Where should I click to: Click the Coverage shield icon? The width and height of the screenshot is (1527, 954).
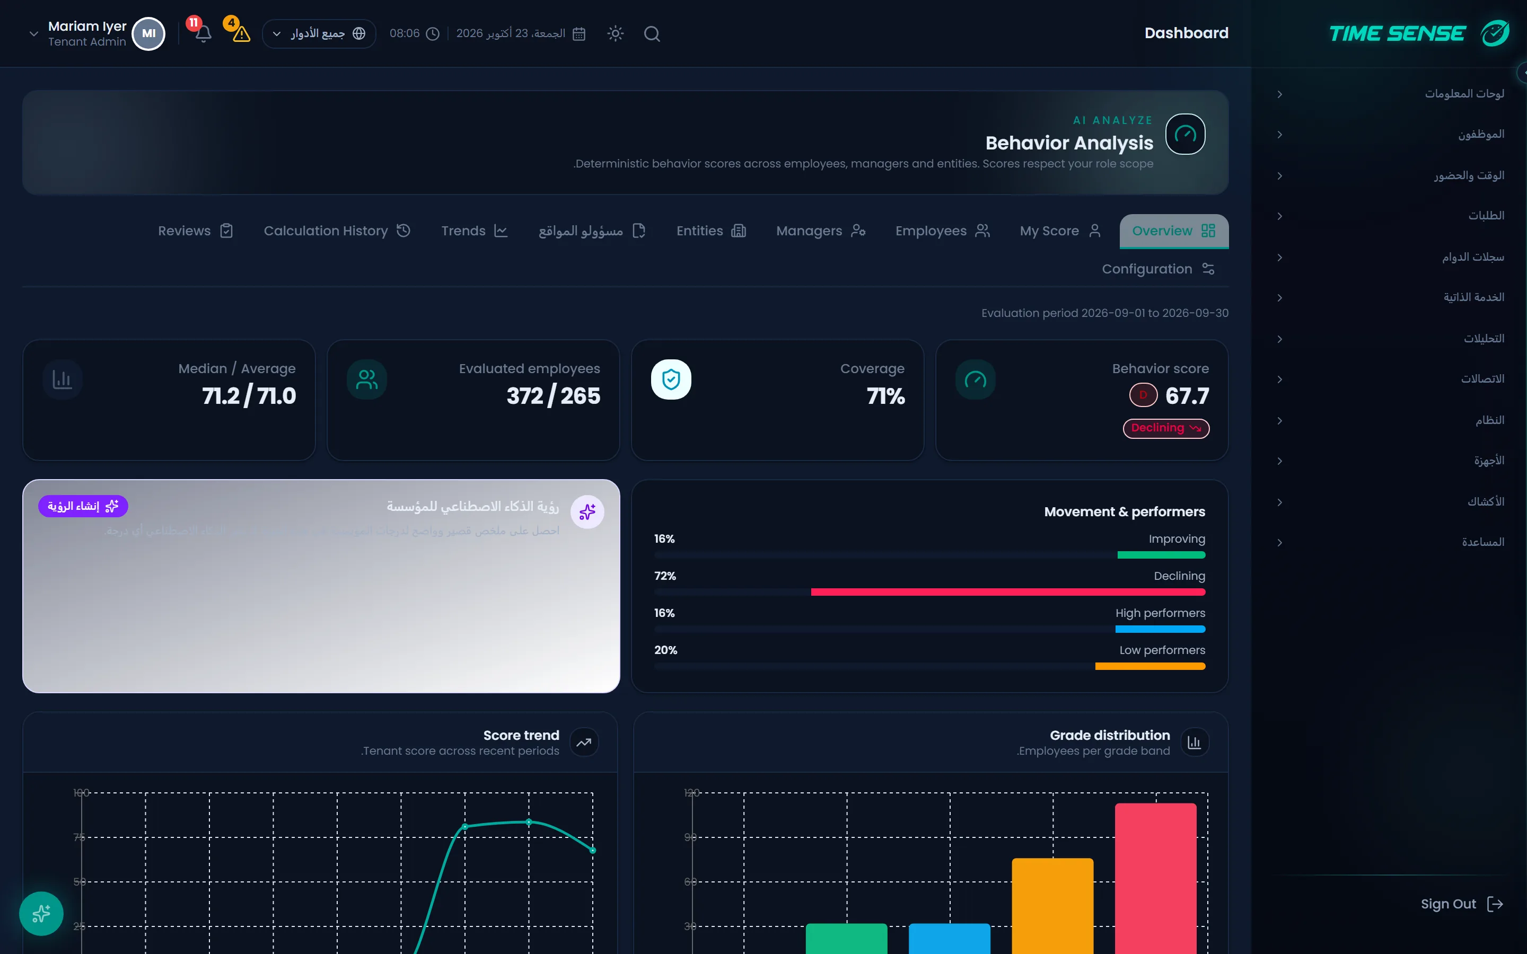pos(671,379)
